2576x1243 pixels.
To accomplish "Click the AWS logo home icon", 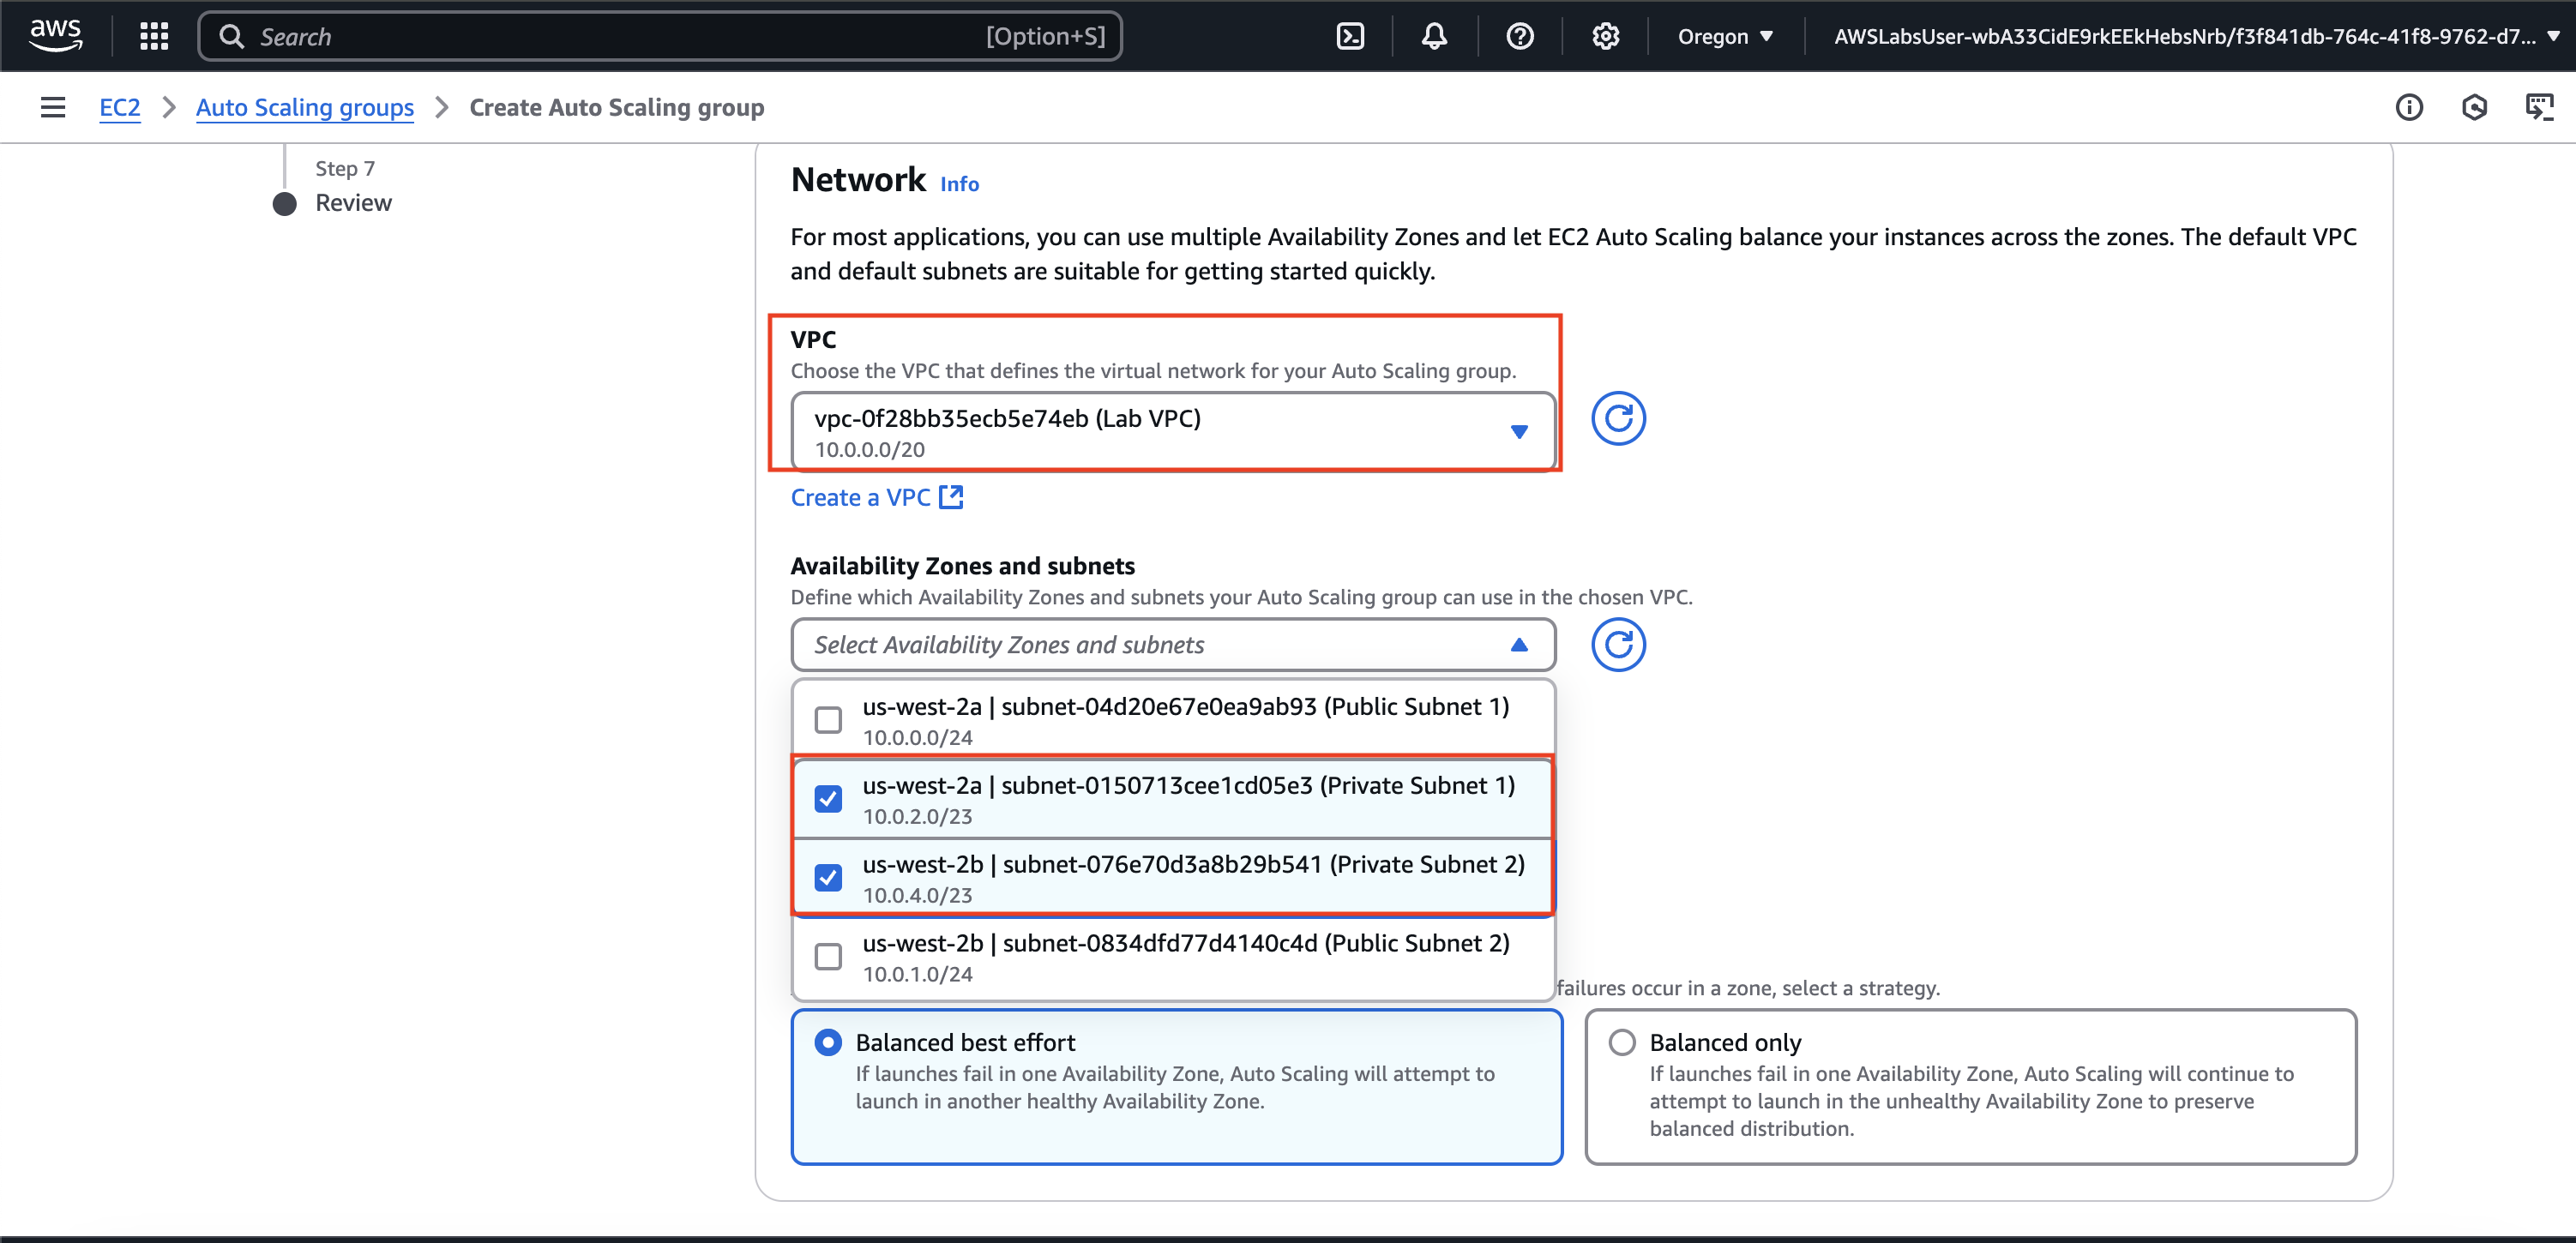I will pos(56,35).
